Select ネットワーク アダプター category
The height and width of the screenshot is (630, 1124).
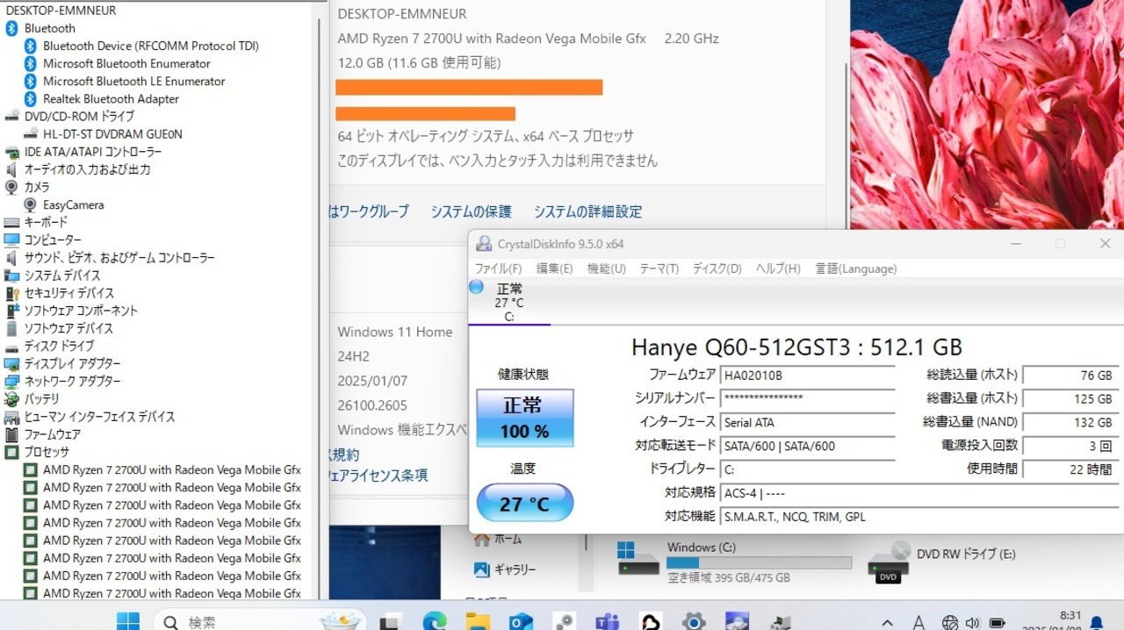tap(72, 381)
